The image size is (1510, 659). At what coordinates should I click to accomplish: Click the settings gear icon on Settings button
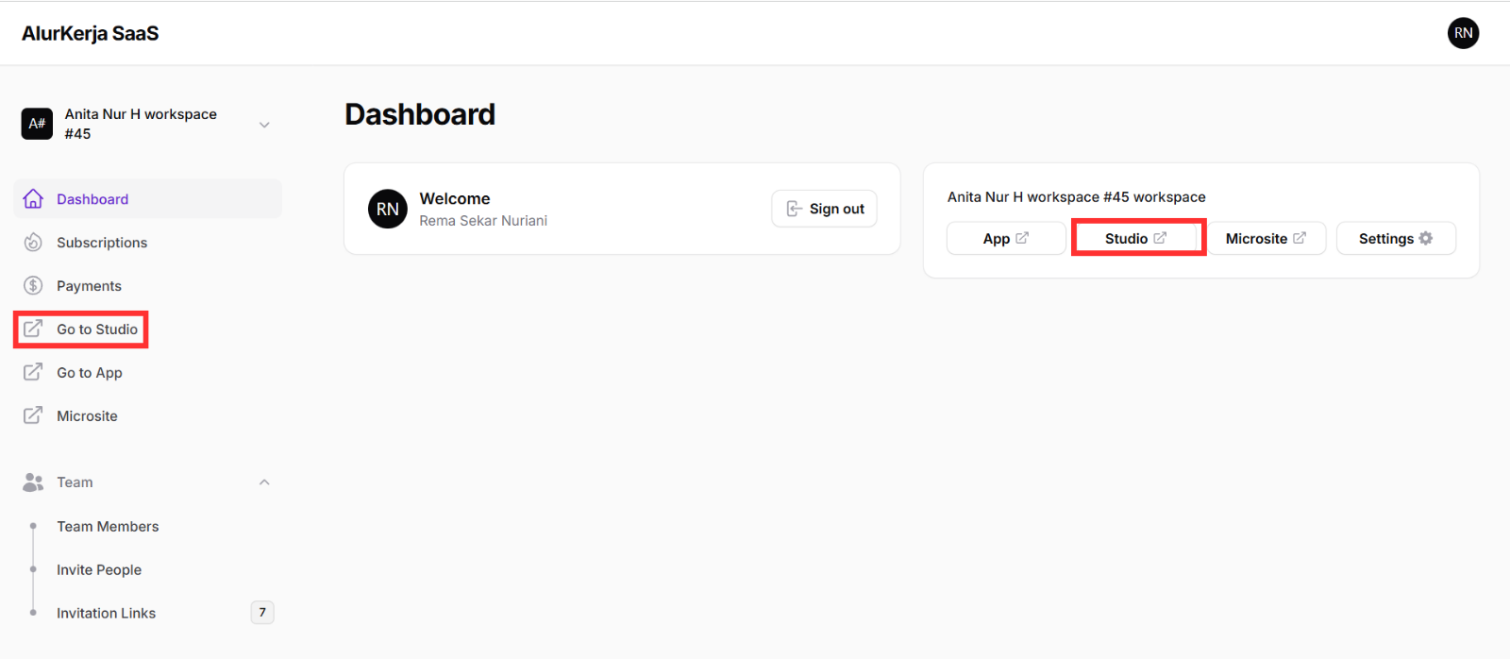click(x=1425, y=238)
